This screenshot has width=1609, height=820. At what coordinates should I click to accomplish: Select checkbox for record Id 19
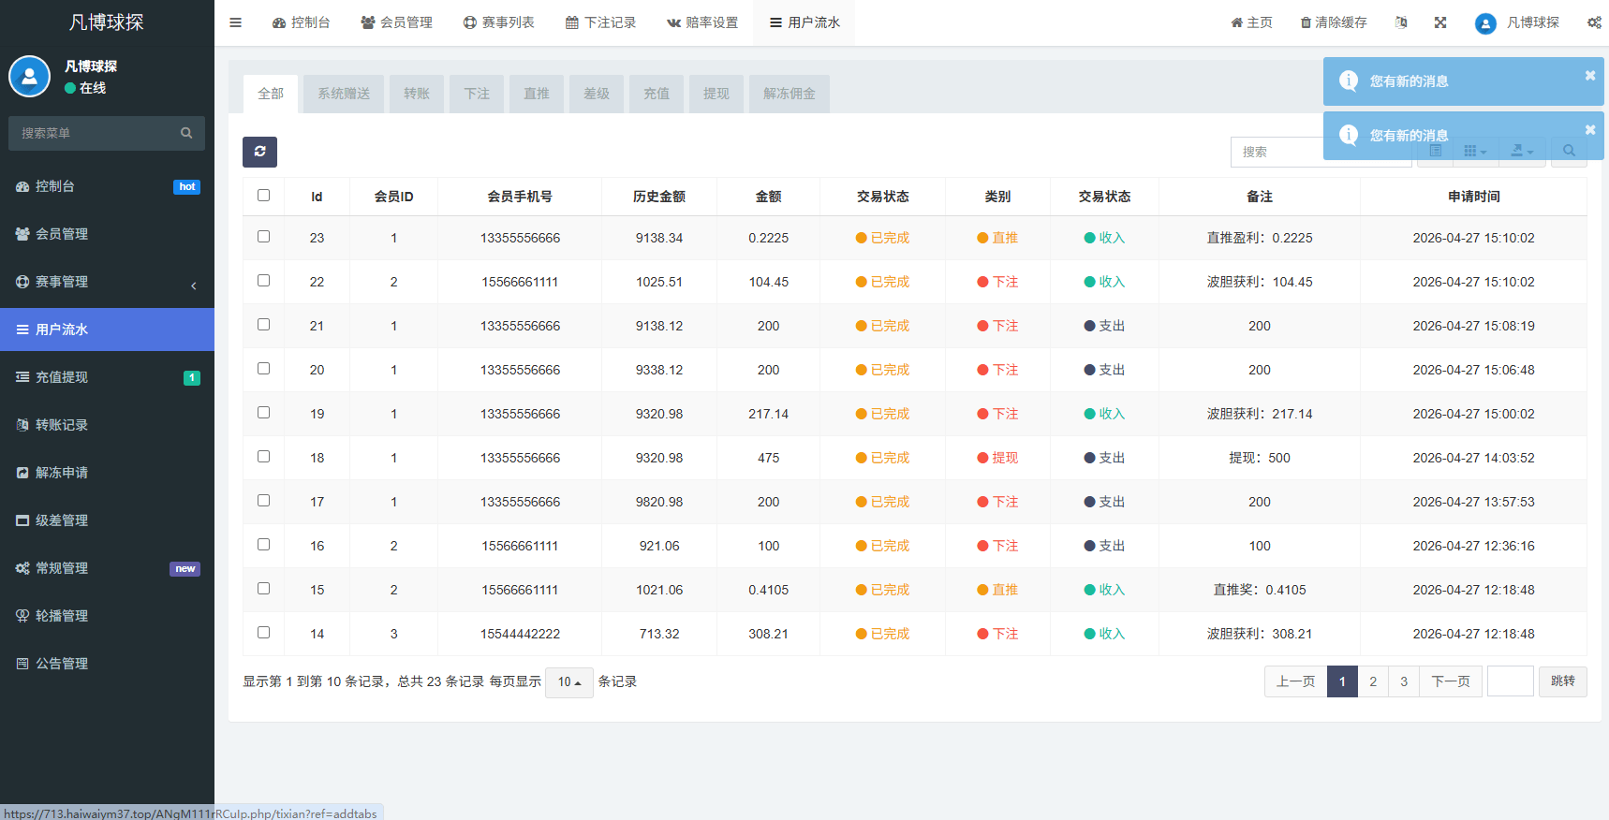pos(263,413)
